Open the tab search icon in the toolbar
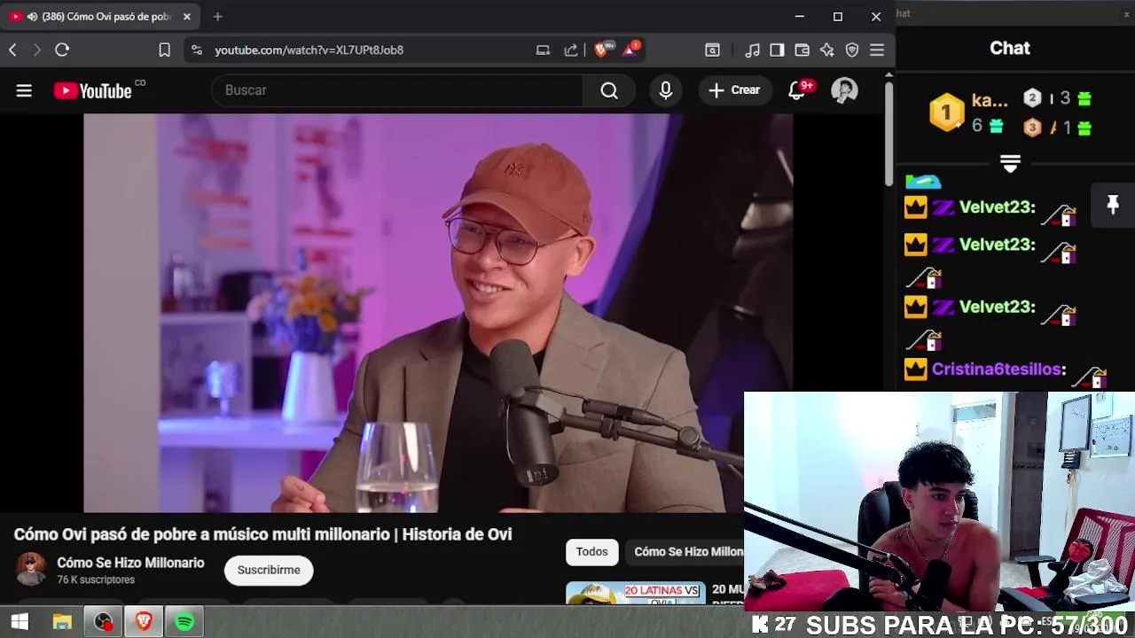This screenshot has width=1135, height=638. [x=712, y=50]
